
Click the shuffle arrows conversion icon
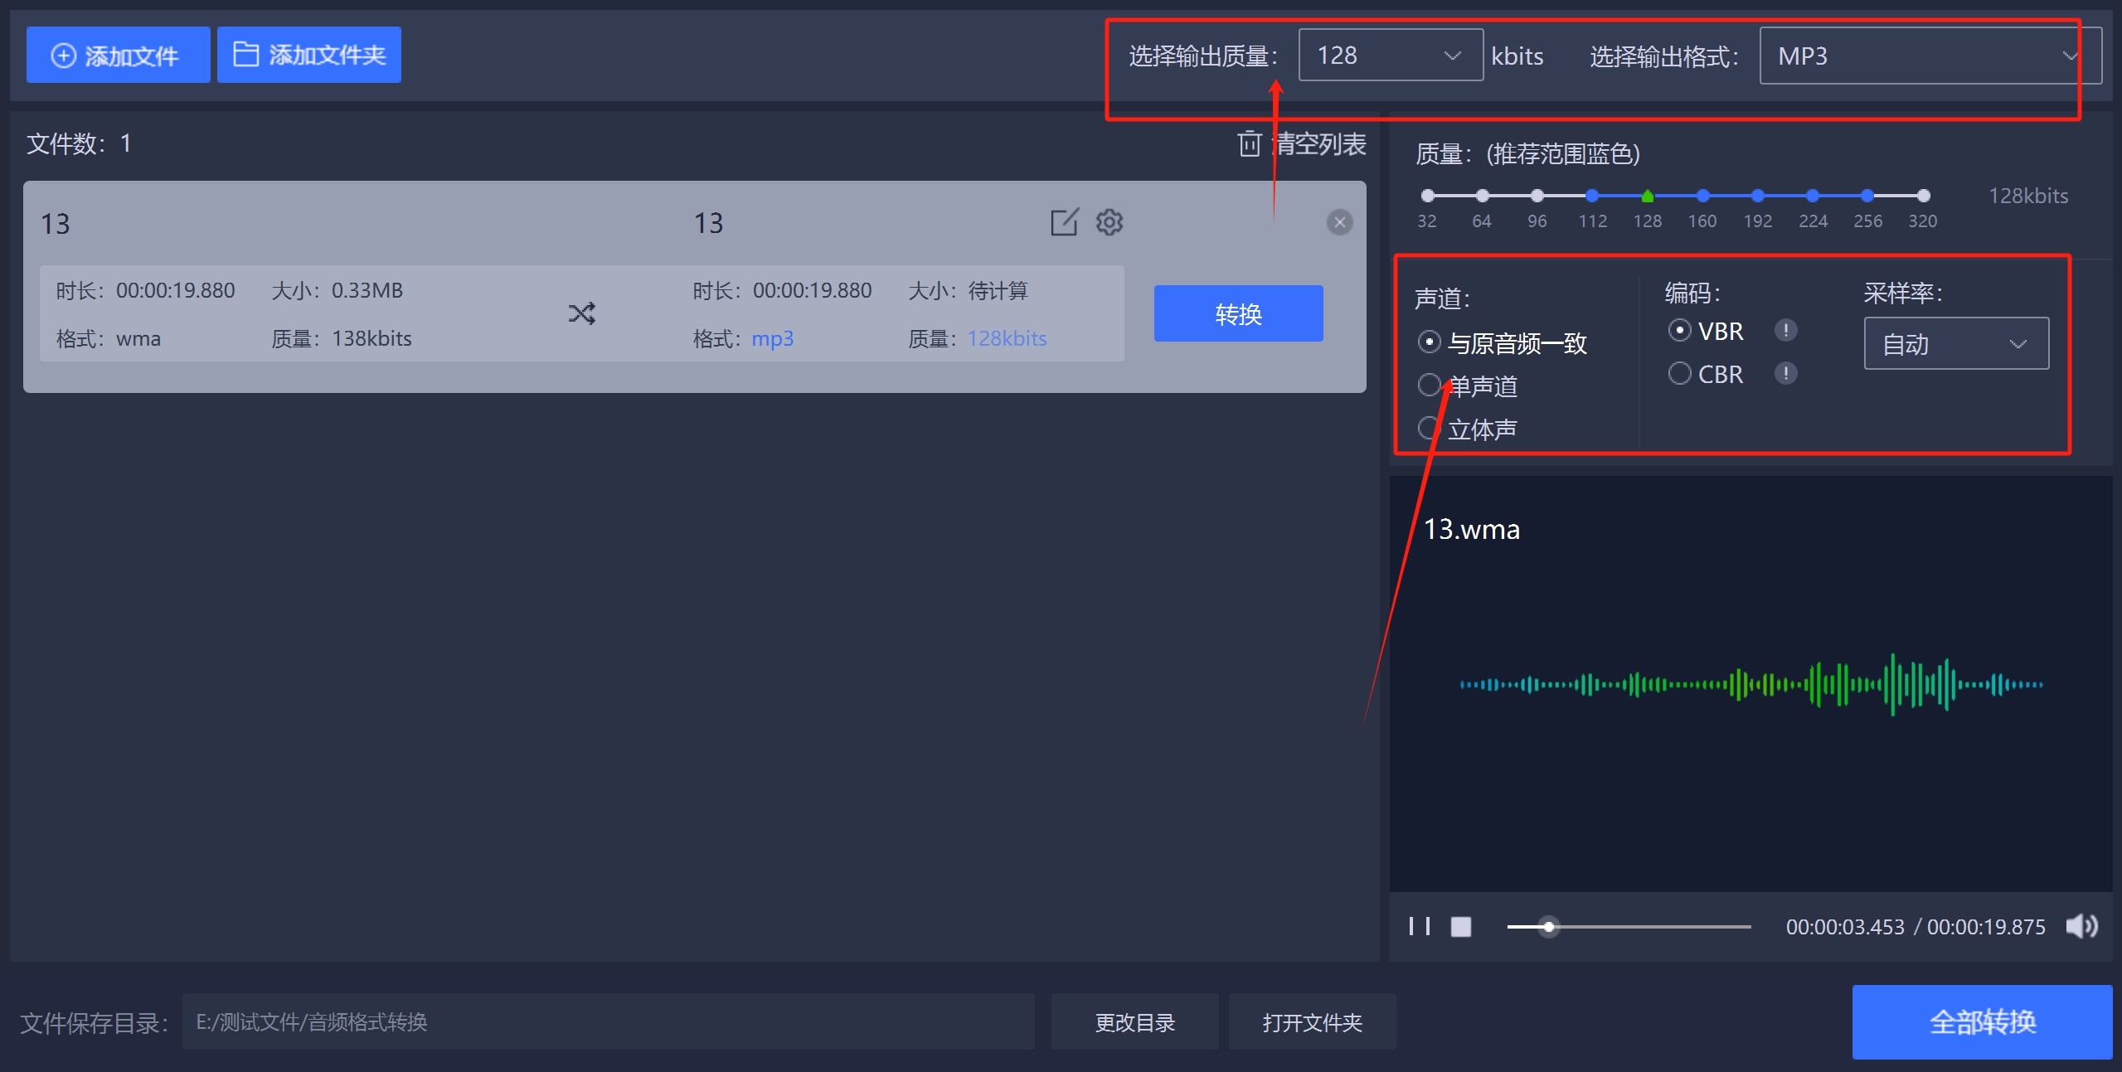coord(581,313)
